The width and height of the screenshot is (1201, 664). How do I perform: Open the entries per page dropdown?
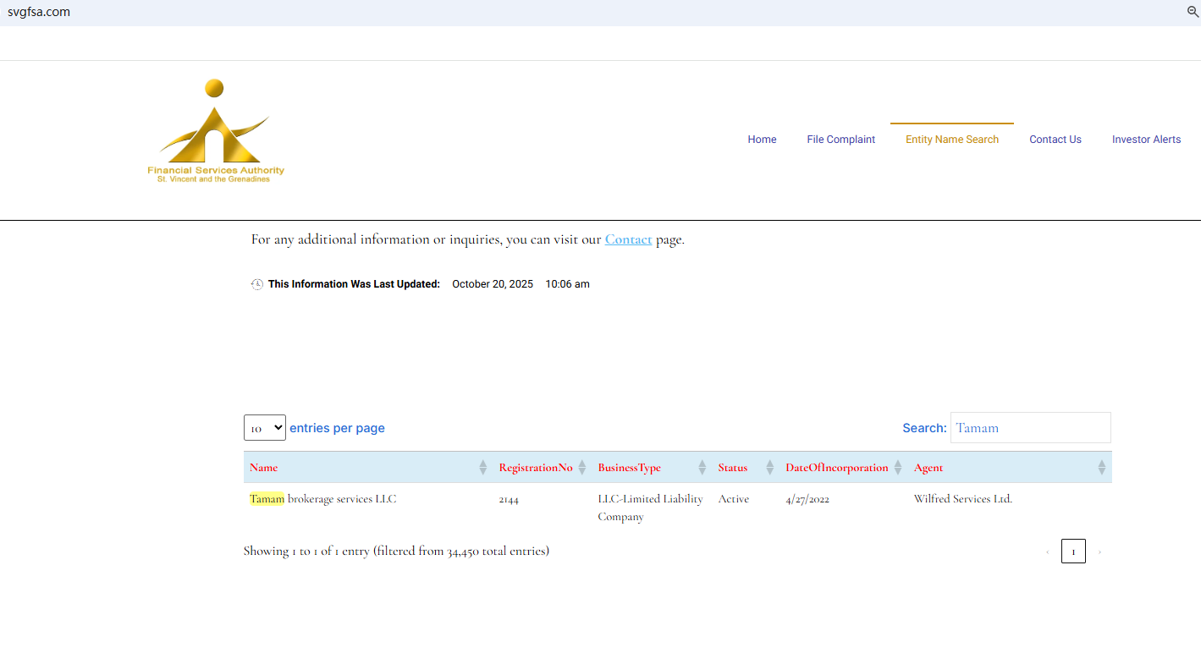coord(265,428)
